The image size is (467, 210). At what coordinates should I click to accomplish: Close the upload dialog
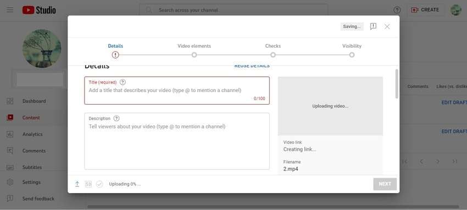click(387, 26)
